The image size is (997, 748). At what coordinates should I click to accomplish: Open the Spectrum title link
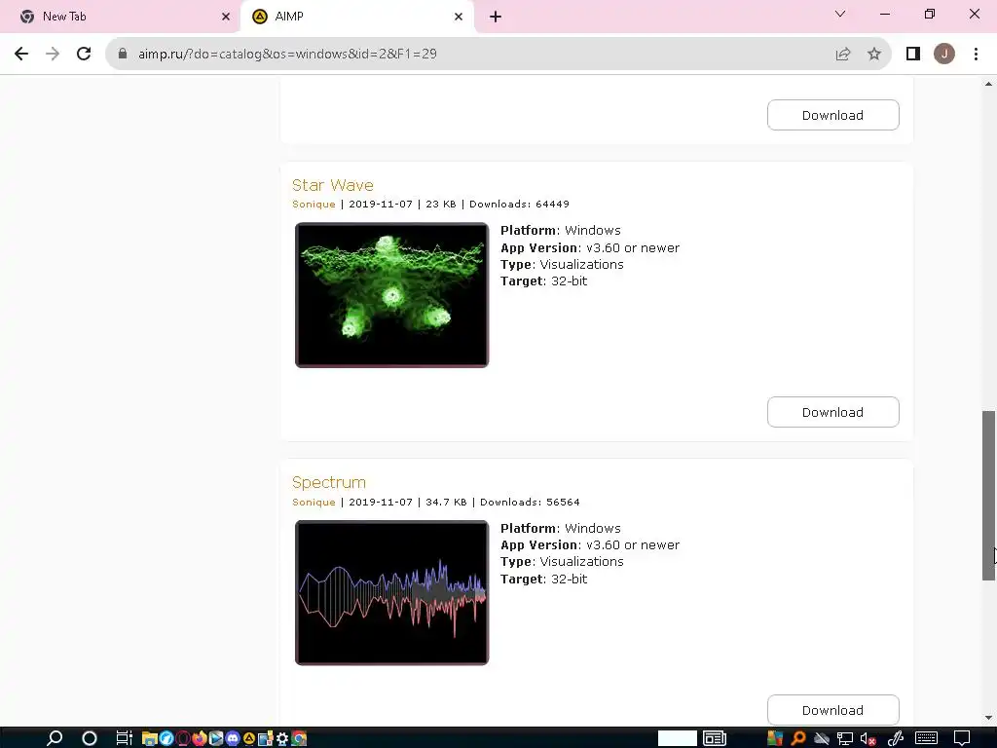tap(329, 482)
